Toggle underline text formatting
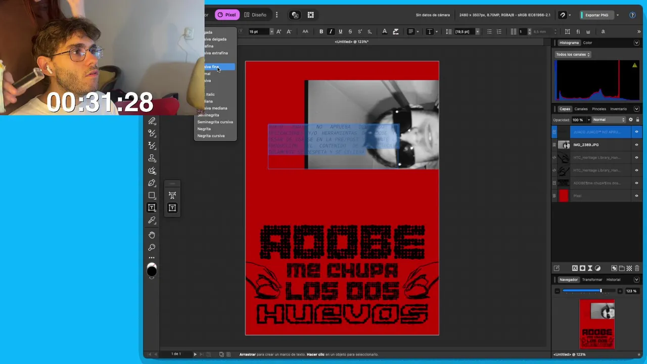 [x=340, y=31]
